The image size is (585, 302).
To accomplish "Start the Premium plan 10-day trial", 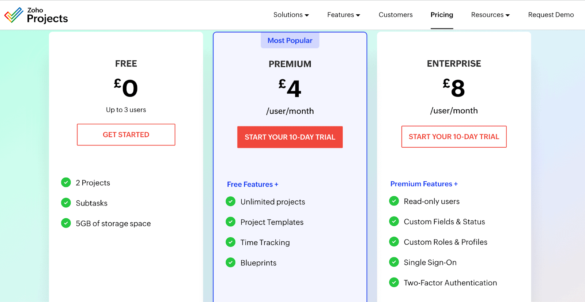I will [290, 137].
